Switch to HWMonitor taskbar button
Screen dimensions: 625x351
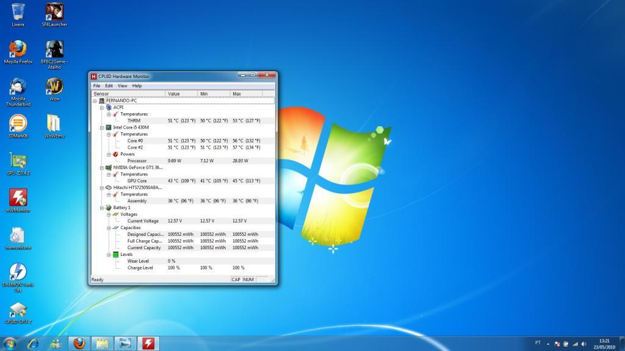pyautogui.click(x=148, y=344)
